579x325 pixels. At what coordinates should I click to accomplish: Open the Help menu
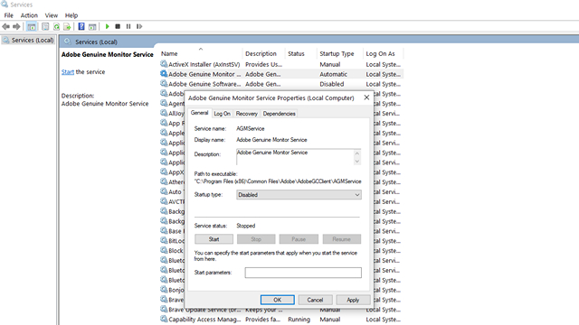pos(71,15)
